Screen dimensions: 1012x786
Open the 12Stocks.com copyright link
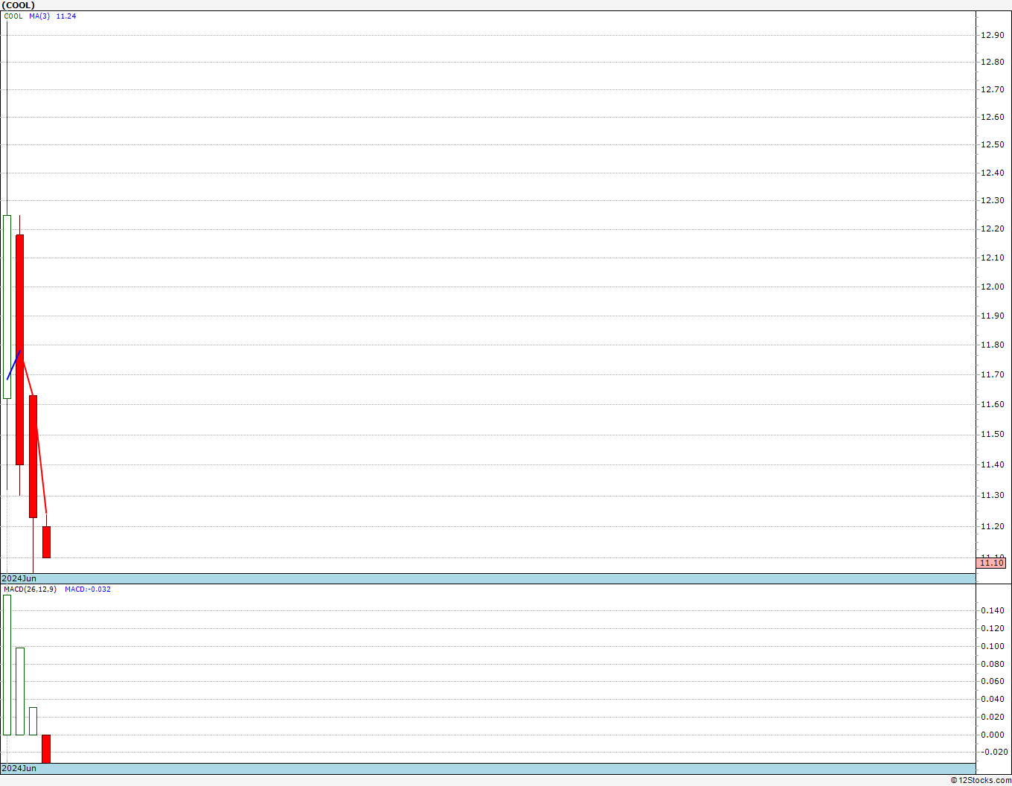click(x=981, y=780)
